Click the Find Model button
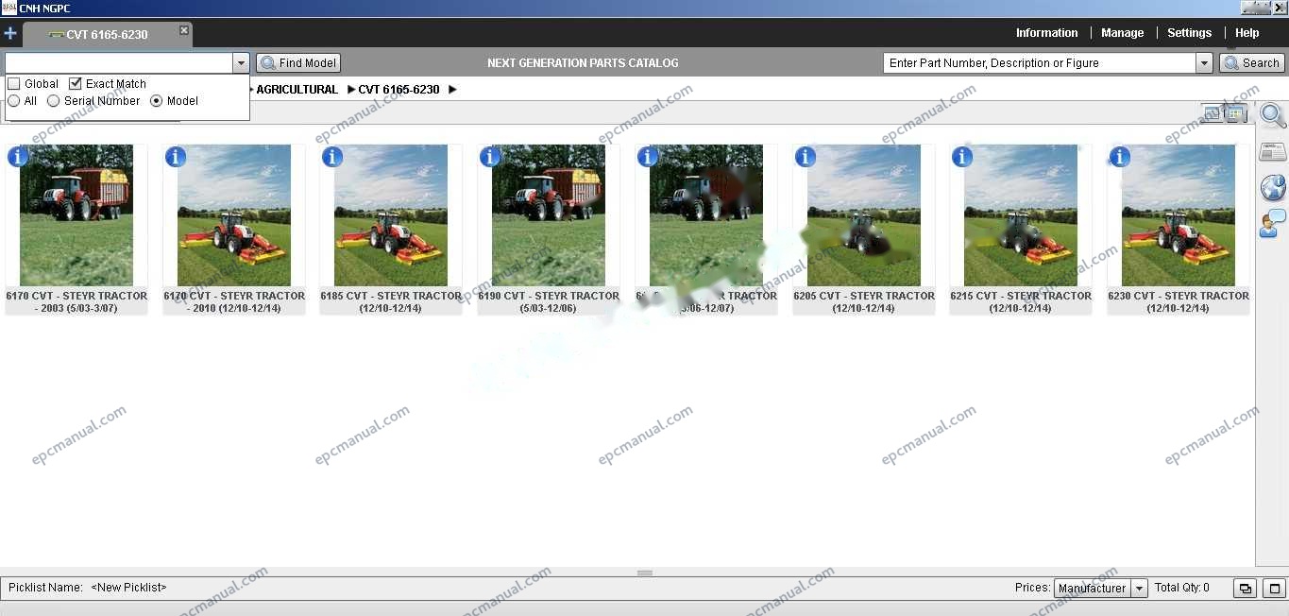 pyautogui.click(x=298, y=63)
